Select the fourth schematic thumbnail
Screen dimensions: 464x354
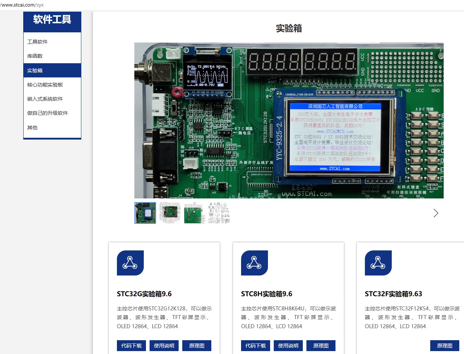[219, 213]
